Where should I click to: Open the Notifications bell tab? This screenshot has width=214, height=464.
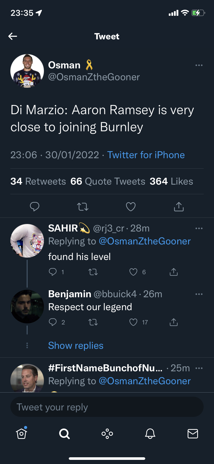pos(150,433)
